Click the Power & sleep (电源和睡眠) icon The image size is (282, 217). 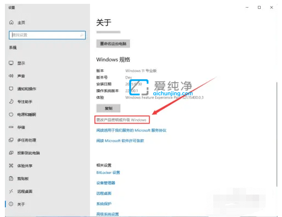point(11,114)
